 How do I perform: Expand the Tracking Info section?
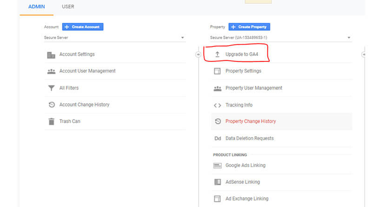281,105
